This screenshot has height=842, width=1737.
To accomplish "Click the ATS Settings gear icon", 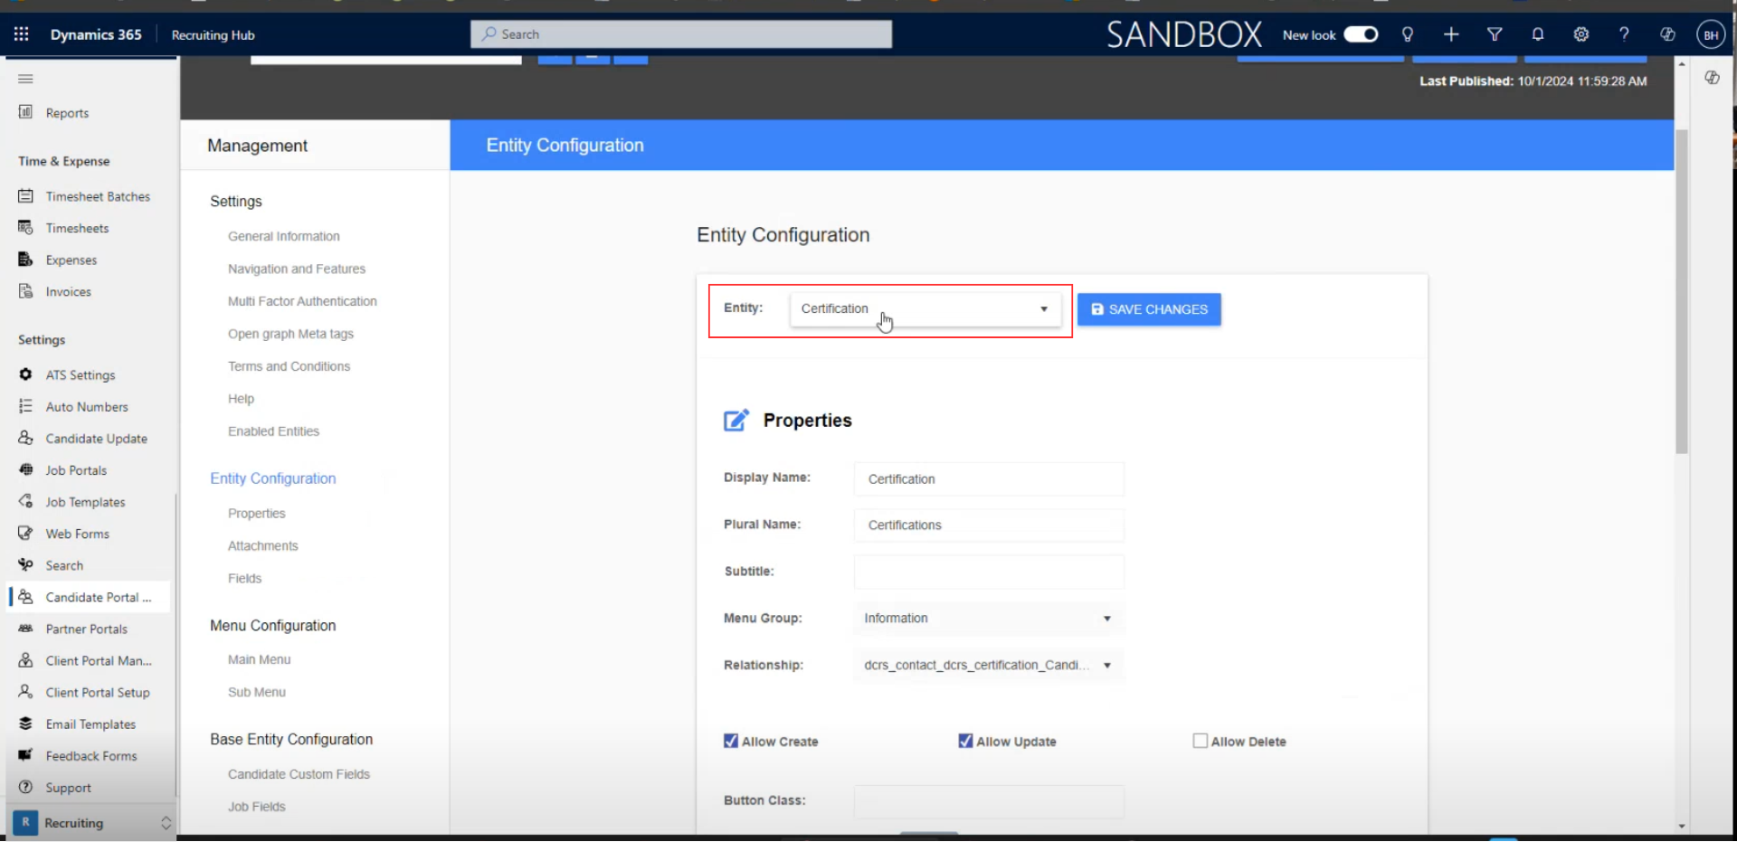I will (25, 374).
